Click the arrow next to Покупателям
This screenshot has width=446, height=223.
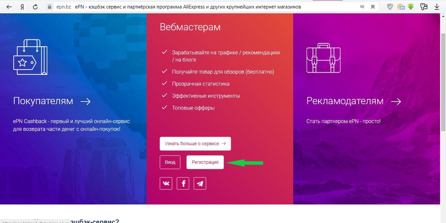(x=86, y=101)
